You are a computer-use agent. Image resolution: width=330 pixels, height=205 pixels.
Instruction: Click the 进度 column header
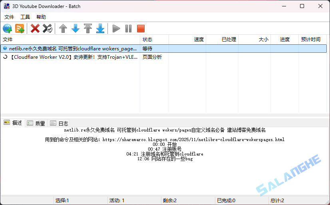point(285,39)
